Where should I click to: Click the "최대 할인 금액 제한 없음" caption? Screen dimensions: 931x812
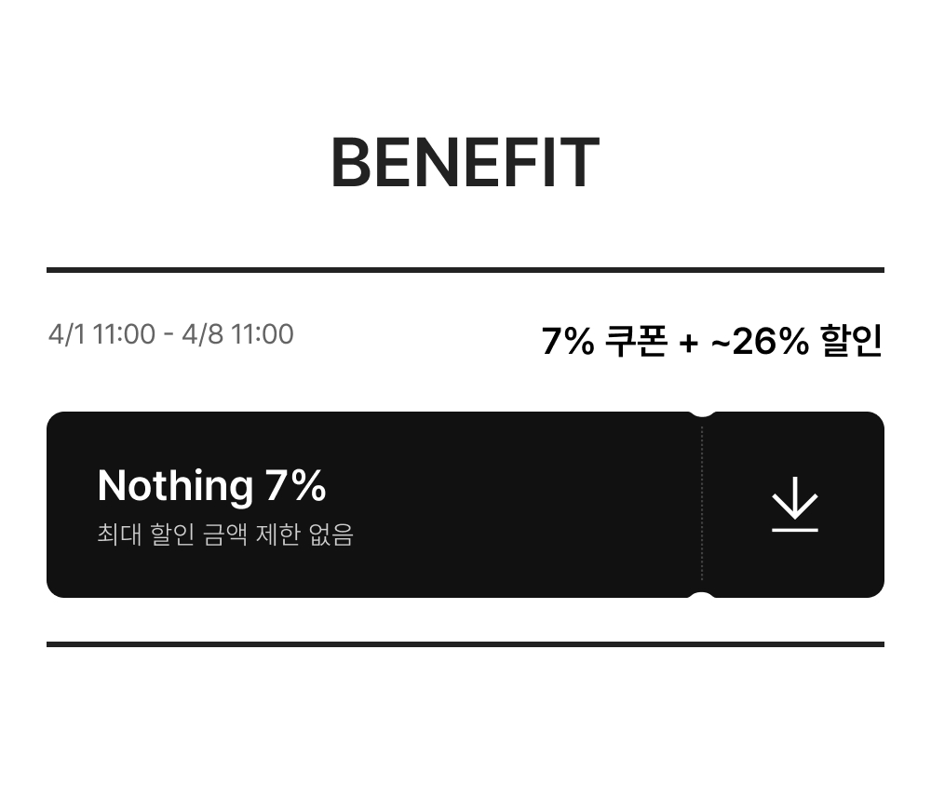coord(225,535)
